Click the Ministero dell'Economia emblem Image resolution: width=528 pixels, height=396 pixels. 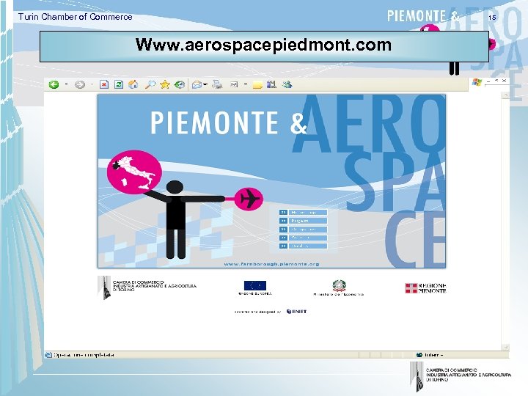[339, 288]
